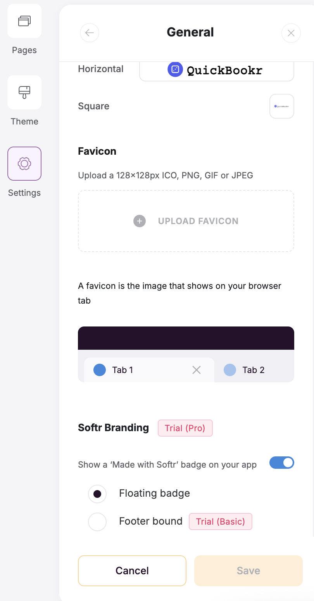Viewport: 314px width, 601px height.
Task: Click the back arrow in General header
Action: coord(90,33)
